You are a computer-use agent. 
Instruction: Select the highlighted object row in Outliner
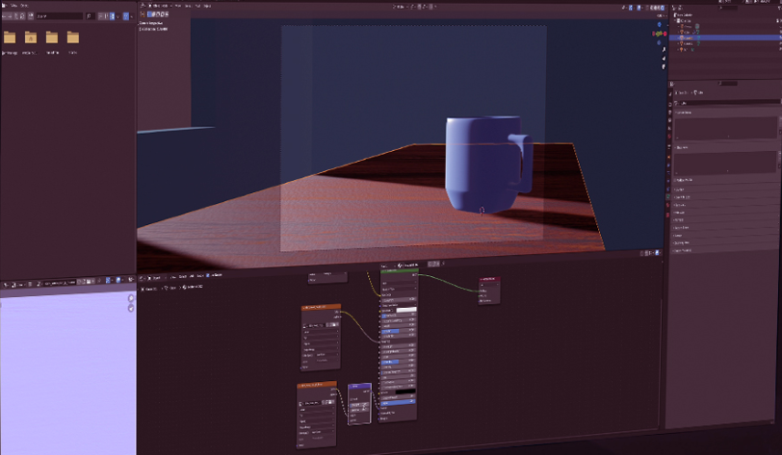click(724, 38)
